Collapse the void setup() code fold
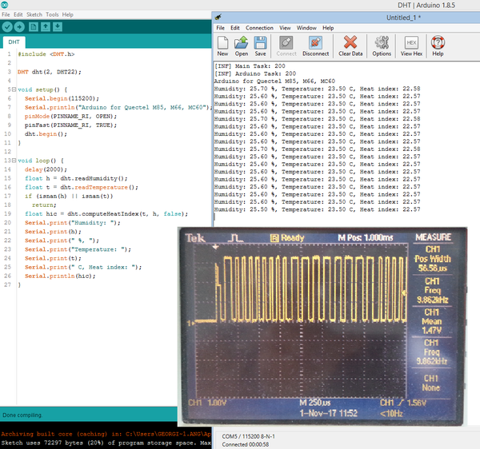480x449 pixels. tap(14, 89)
